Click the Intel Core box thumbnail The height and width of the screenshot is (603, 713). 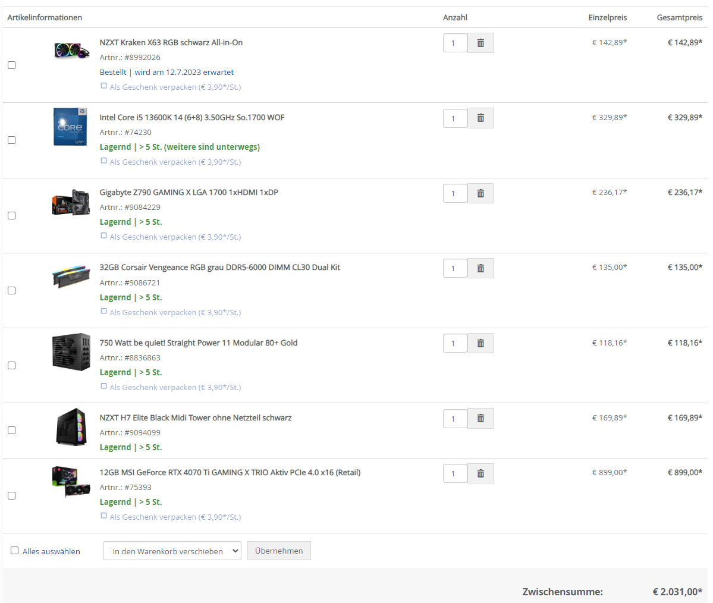coord(70,127)
